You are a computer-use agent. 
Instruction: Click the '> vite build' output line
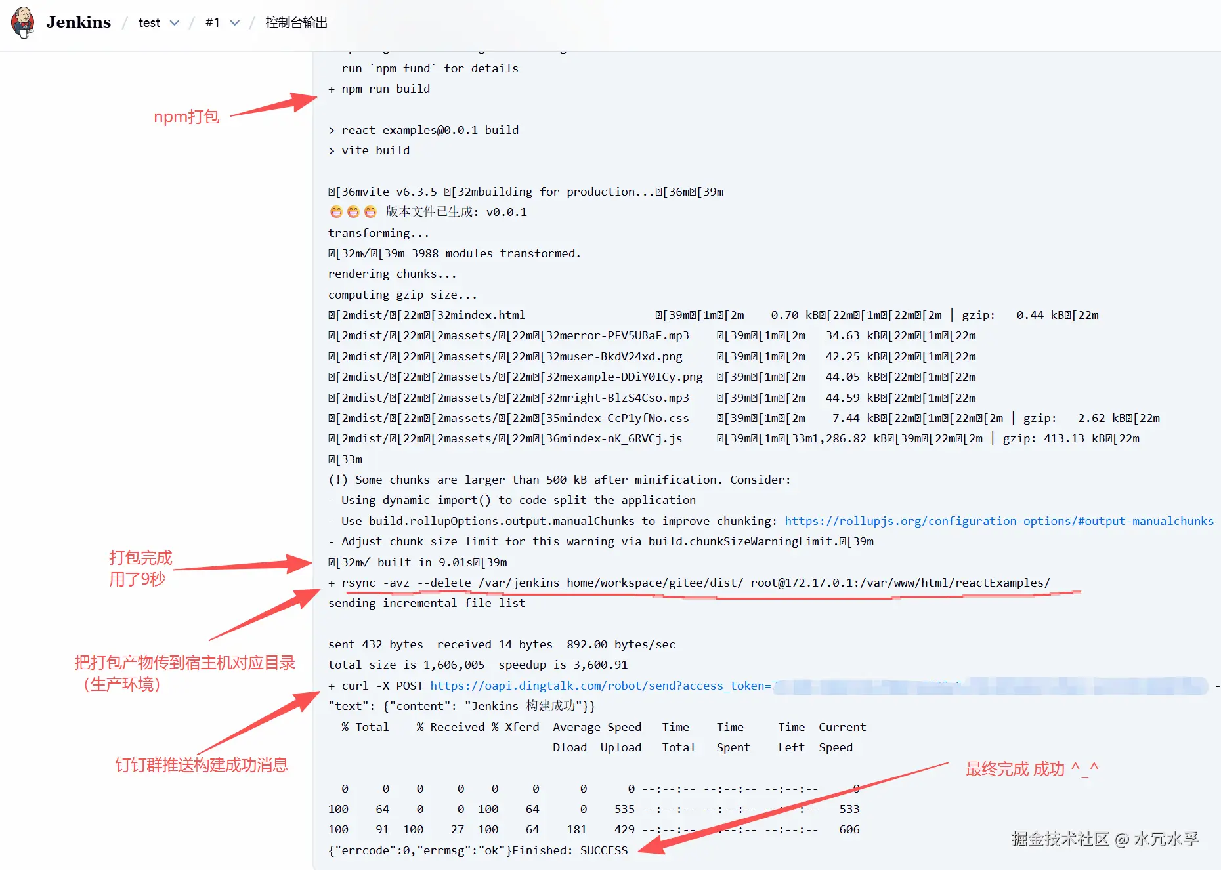(x=369, y=150)
